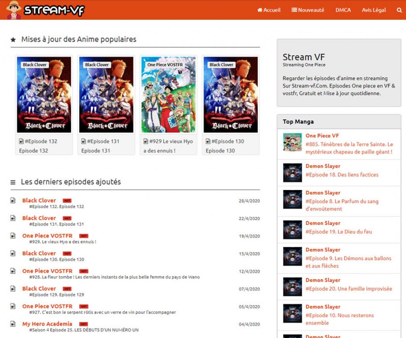Open the Accueil home menu item

tap(269, 10)
